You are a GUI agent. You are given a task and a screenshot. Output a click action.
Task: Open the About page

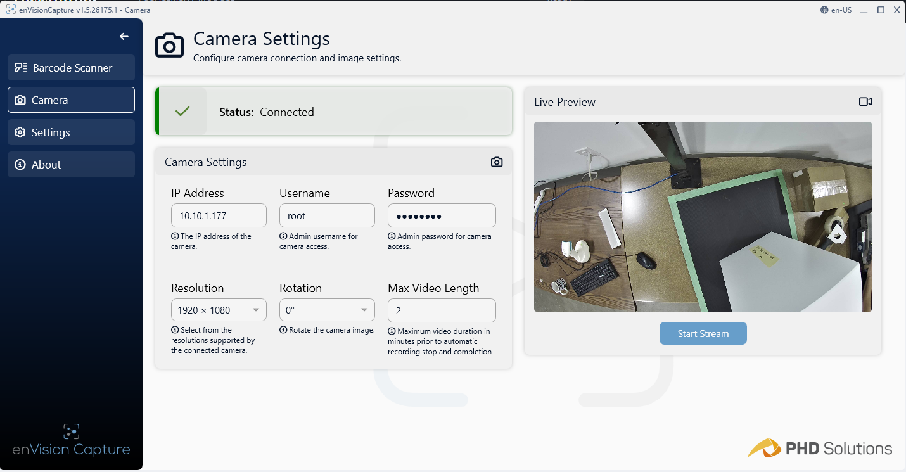point(71,165)
